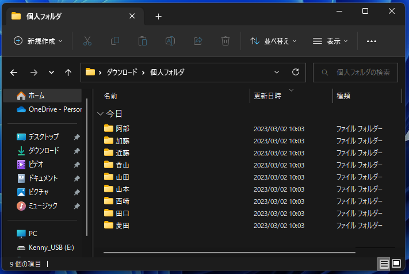
Task: Open the 並べ替え sort menu
Action: (273, 41)
